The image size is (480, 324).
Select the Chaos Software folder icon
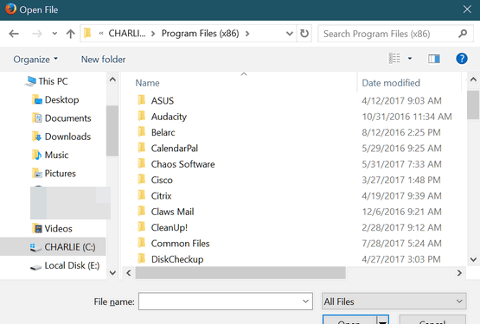coord(142,163)
